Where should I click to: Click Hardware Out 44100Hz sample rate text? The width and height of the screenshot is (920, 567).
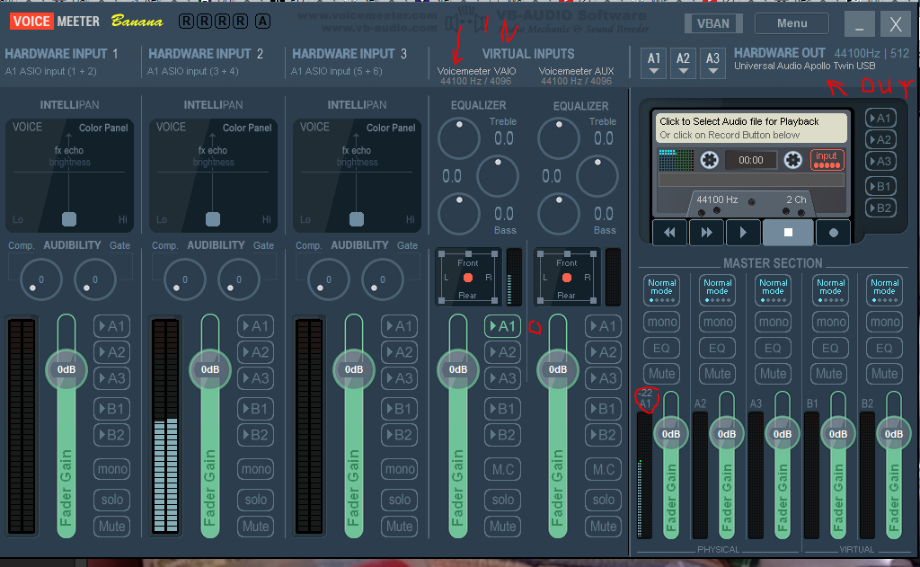point(857,53)
